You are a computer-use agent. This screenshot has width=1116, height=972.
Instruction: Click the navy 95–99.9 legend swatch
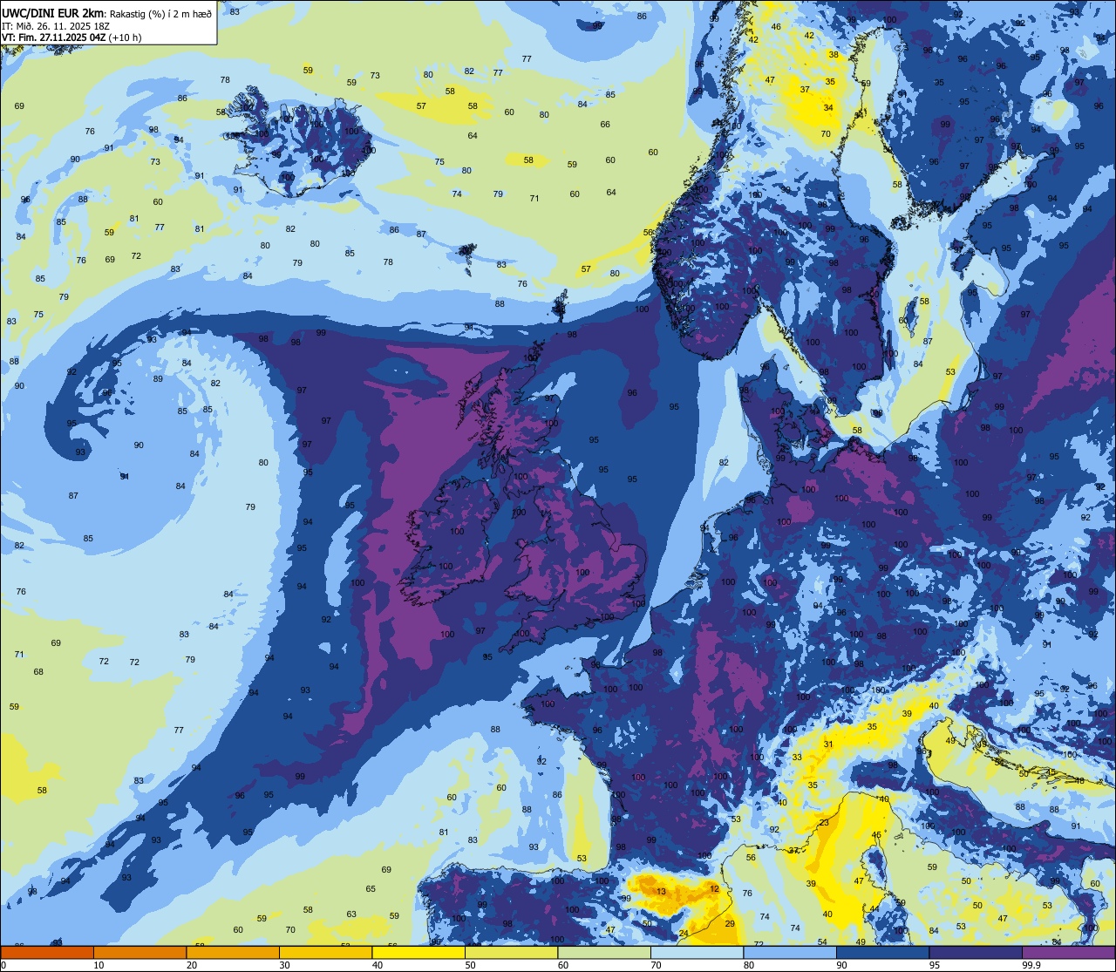click(976, 952)
